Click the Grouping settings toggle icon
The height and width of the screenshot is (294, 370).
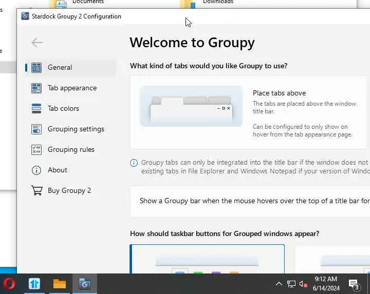(x=36, y=129)
